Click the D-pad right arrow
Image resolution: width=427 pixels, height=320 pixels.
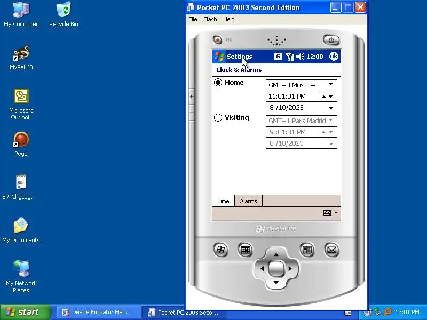click(290, 269)
